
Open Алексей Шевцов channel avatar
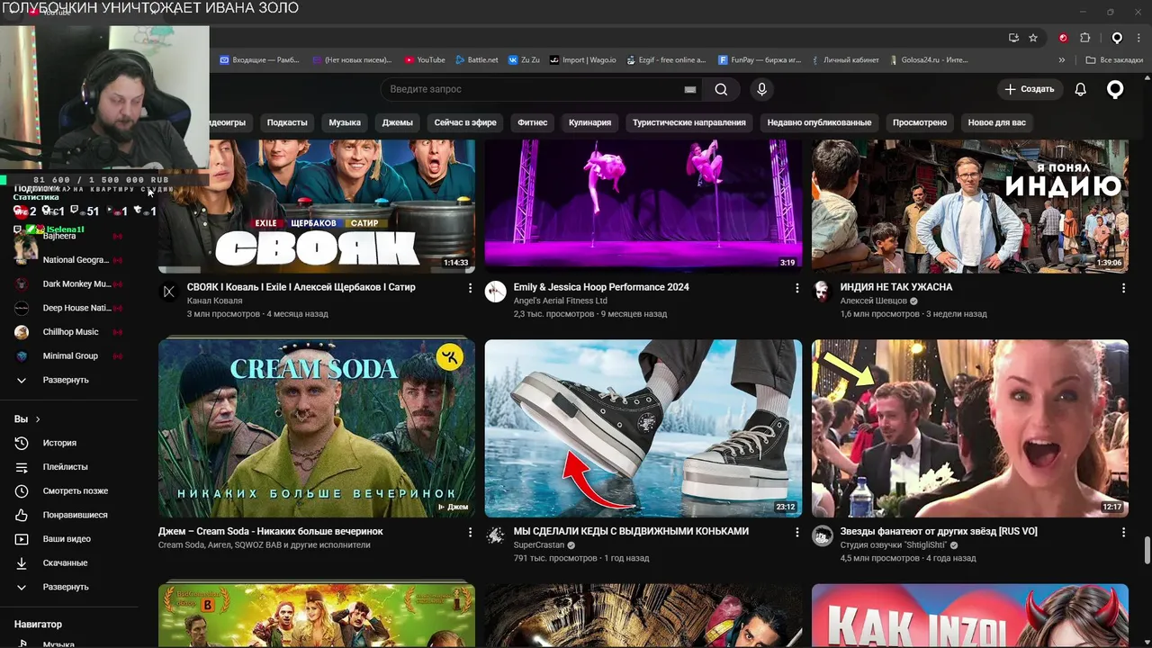click(x=822, y=292)
